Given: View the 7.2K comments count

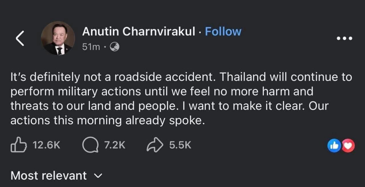Looking at the screenshot, I should tap(115, 145).
